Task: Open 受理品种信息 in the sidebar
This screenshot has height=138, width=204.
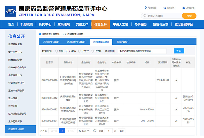Action: pos(15,44)
